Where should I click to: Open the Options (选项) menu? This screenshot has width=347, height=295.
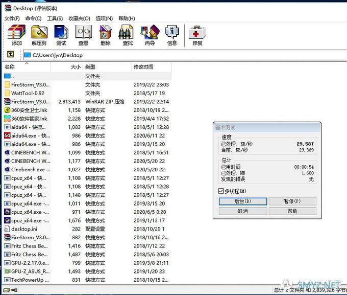coord(104,18)
